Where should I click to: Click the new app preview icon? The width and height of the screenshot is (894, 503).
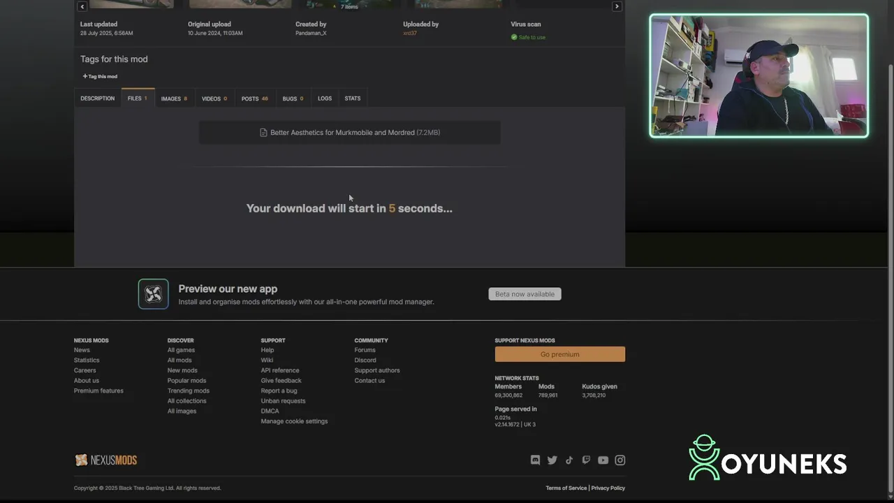(x=153, y=294)
